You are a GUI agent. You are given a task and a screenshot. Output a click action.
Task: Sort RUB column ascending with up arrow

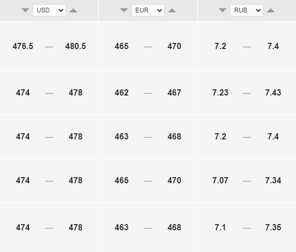(x=271, y=10)
